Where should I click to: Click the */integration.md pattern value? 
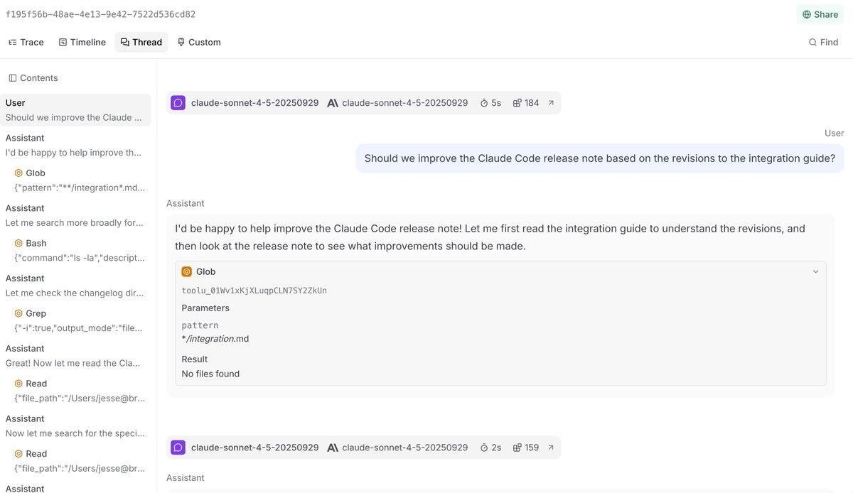pyautogui.click(x=215, y=339)
